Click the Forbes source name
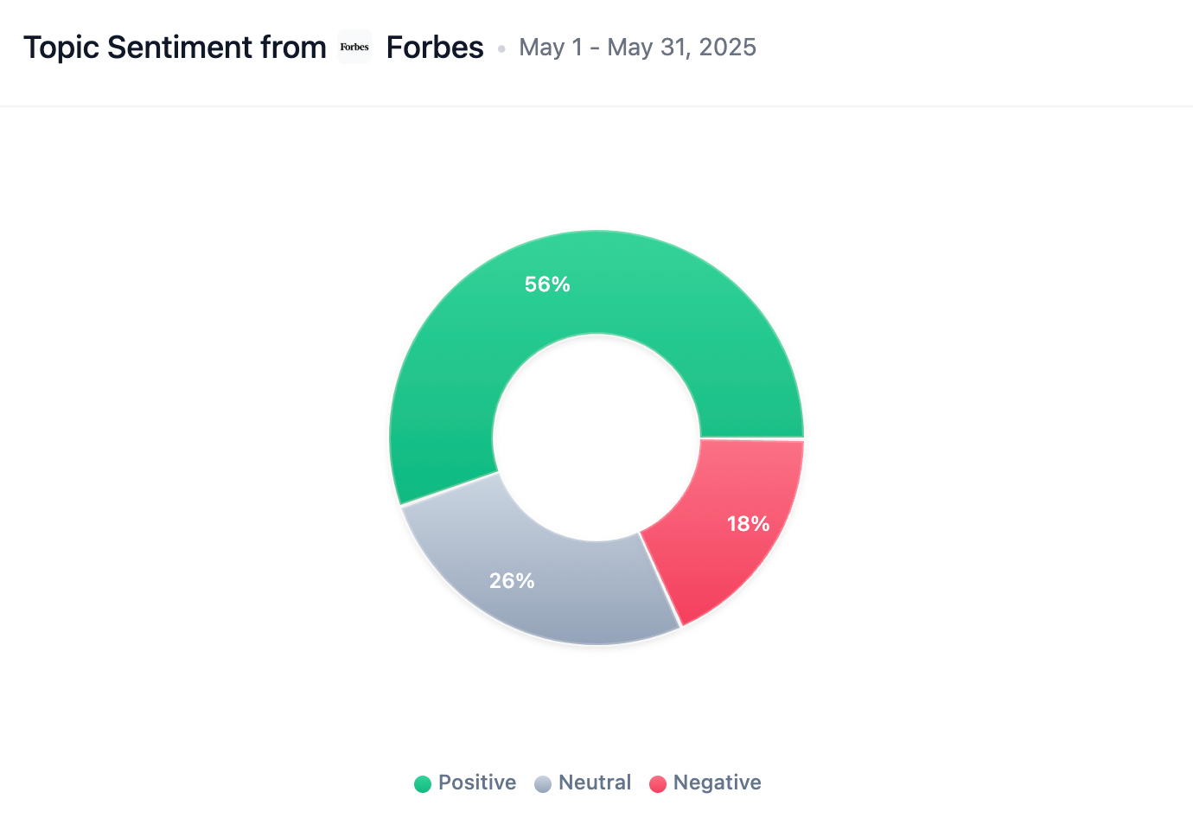This screenshot has width=1193, height=837. 434,48
